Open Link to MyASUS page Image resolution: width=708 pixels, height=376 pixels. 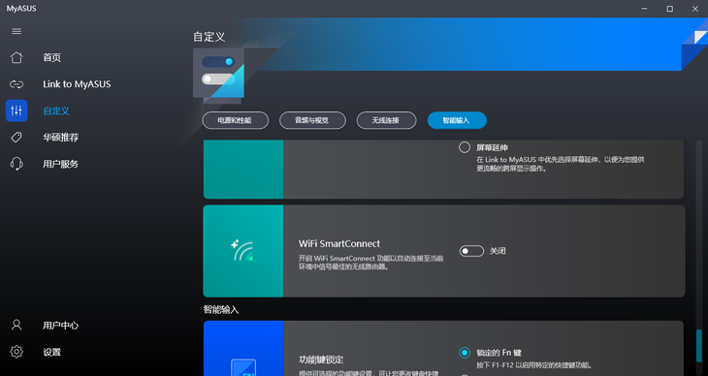tap(77, 84)
